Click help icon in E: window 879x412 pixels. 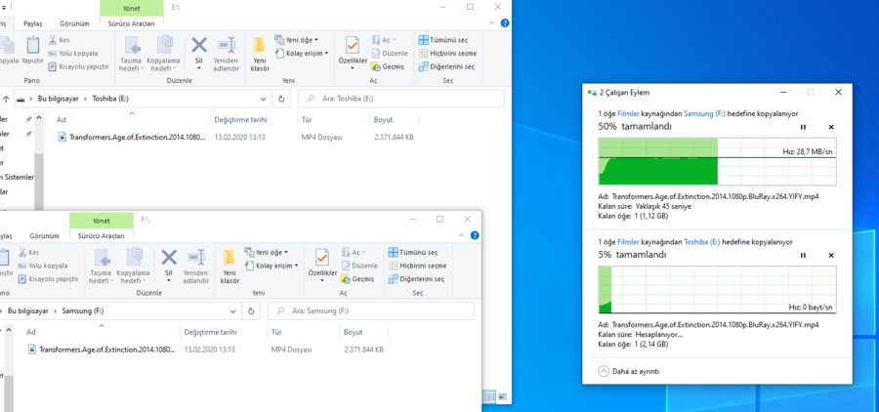click(x=505, y=23)
